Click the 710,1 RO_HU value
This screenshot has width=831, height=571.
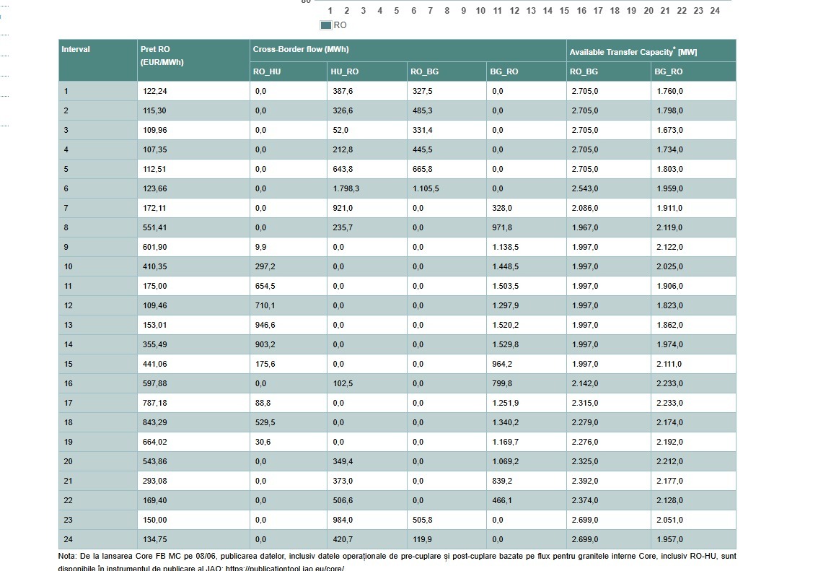coord(265,305)
